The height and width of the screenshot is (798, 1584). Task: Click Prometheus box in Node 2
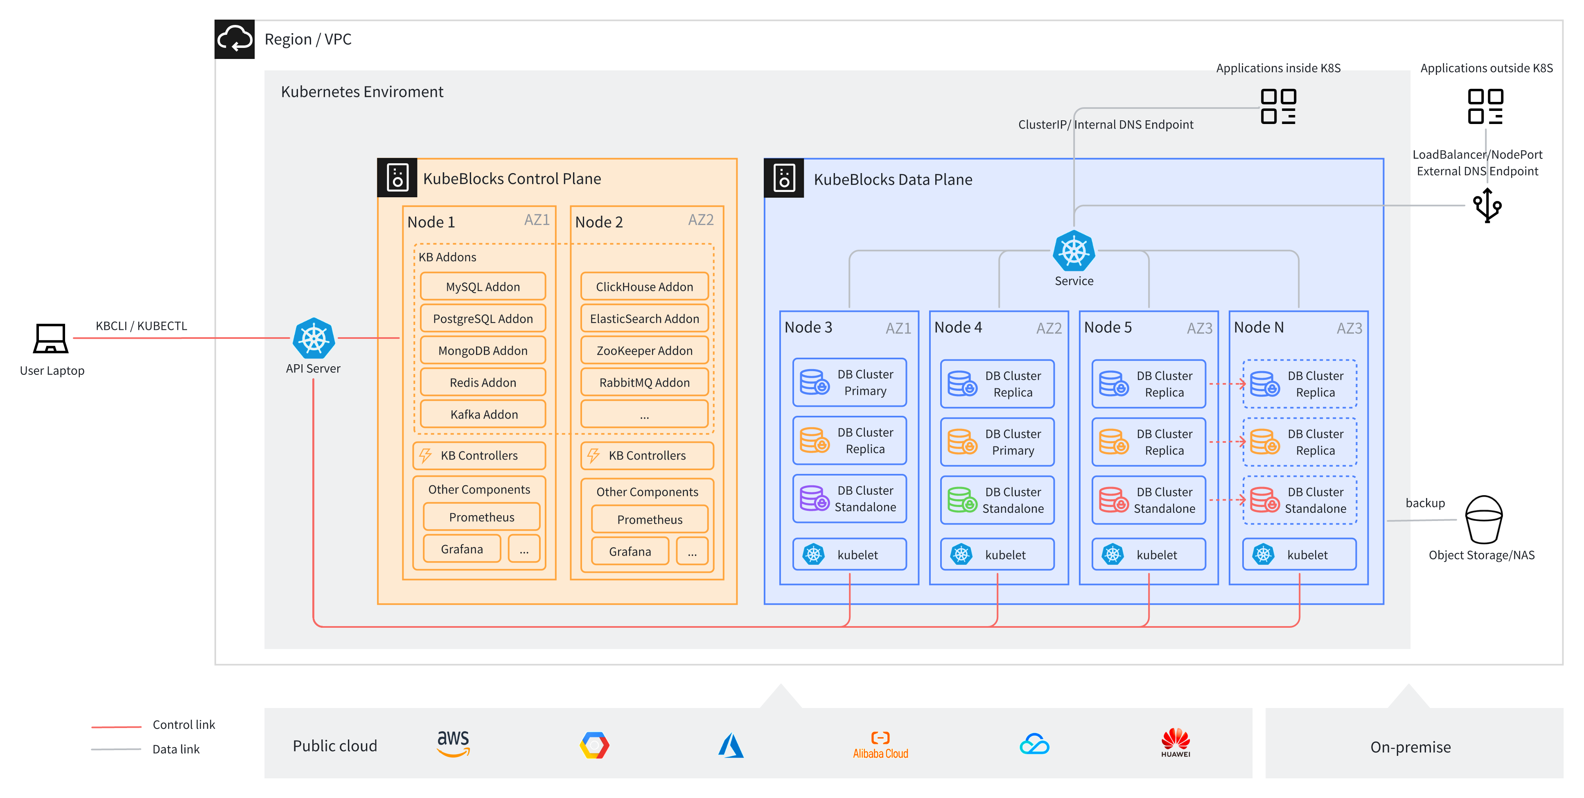649,519
